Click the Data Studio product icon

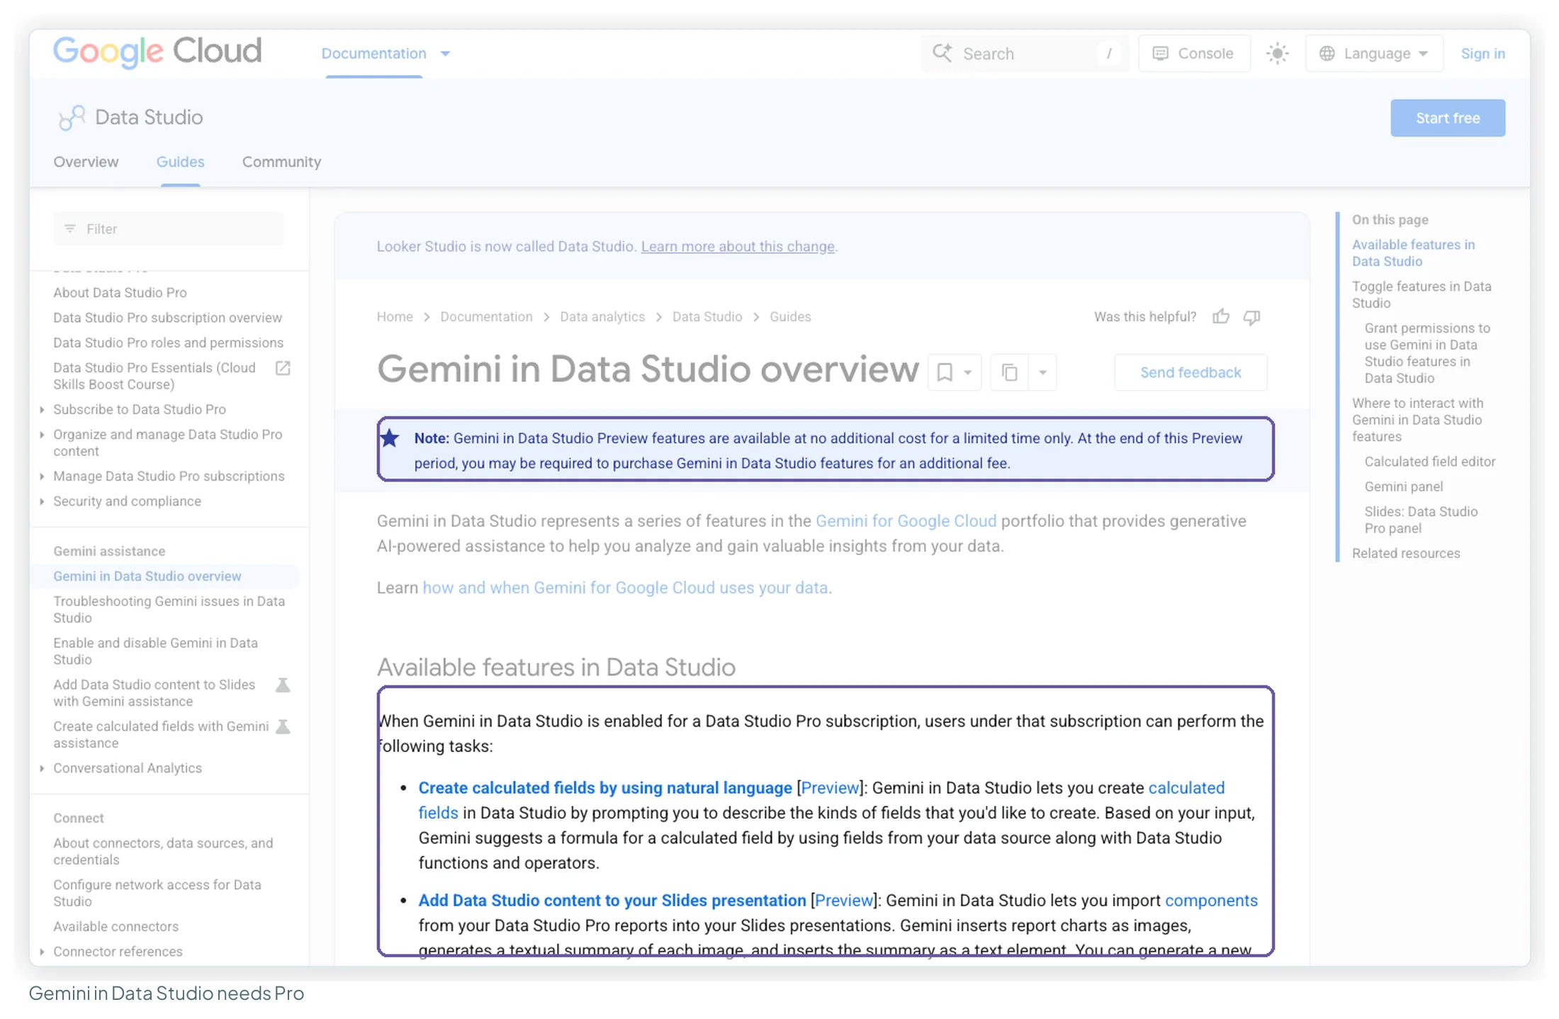(x=72, y=118)
